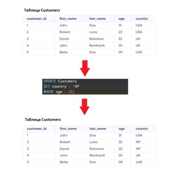
Task: Click 'UAE' in the top table
Action: pos(139,52)
